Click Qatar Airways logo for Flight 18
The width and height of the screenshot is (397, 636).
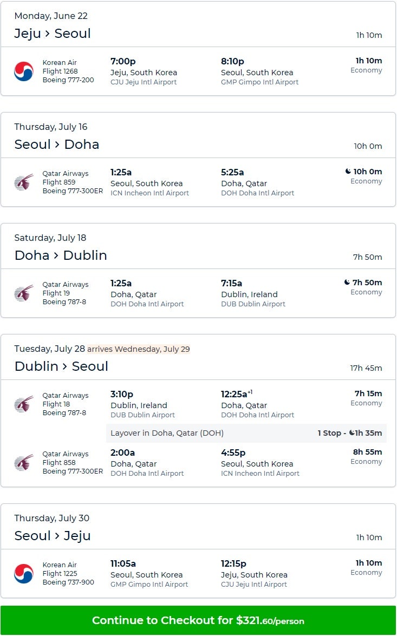[x=24, y=404]
